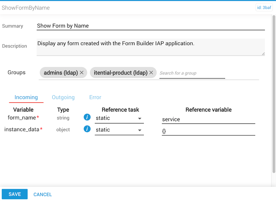Viewport: 276px width, 201px height.
Task: Click the instance_data reference variable field
Action: pos(208,131)
